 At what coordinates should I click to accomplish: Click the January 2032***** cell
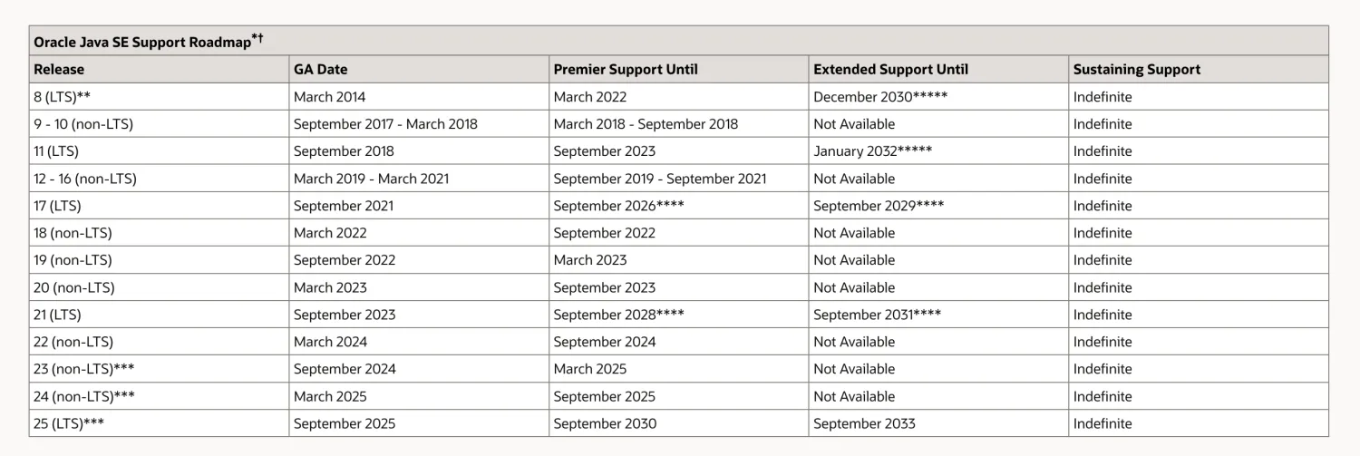(x=938, y=151)
